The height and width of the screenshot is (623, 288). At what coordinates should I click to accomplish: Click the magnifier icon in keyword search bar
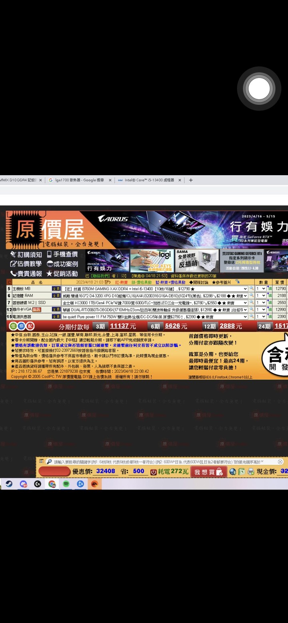tap(49, 462)
